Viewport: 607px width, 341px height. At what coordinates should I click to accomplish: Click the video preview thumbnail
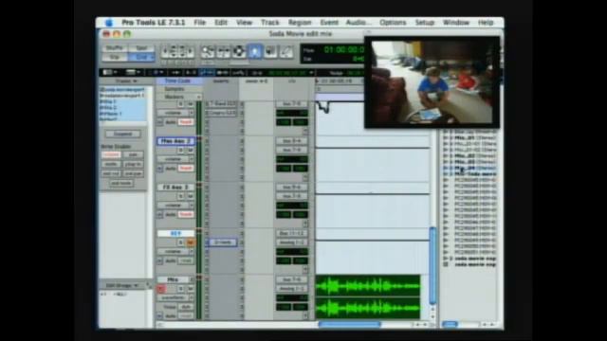click(x=432, y=82)
